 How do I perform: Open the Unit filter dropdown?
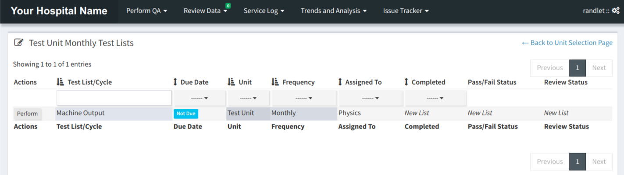point(249,98)
